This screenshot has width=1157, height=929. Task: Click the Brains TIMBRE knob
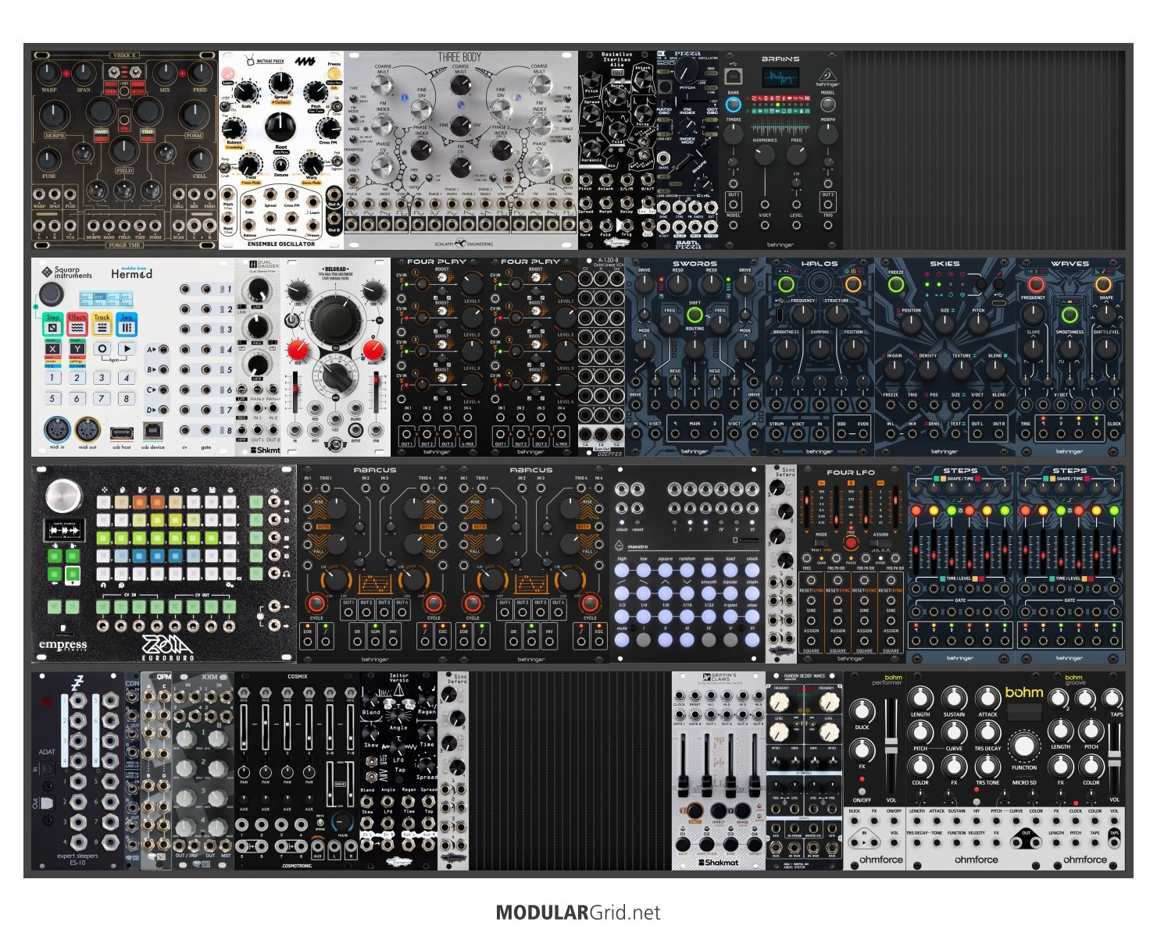point(734,134)
